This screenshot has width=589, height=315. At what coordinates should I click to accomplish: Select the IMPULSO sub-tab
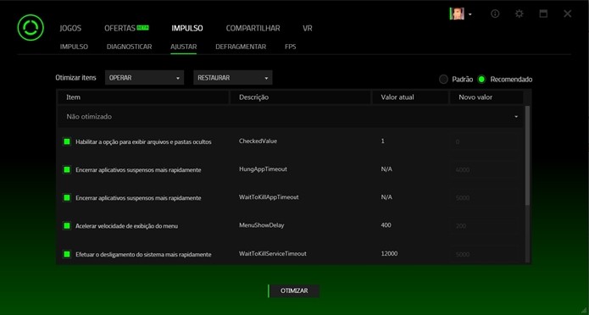[74, 47]
